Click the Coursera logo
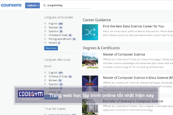173x115 pixels. pos(11,5)
